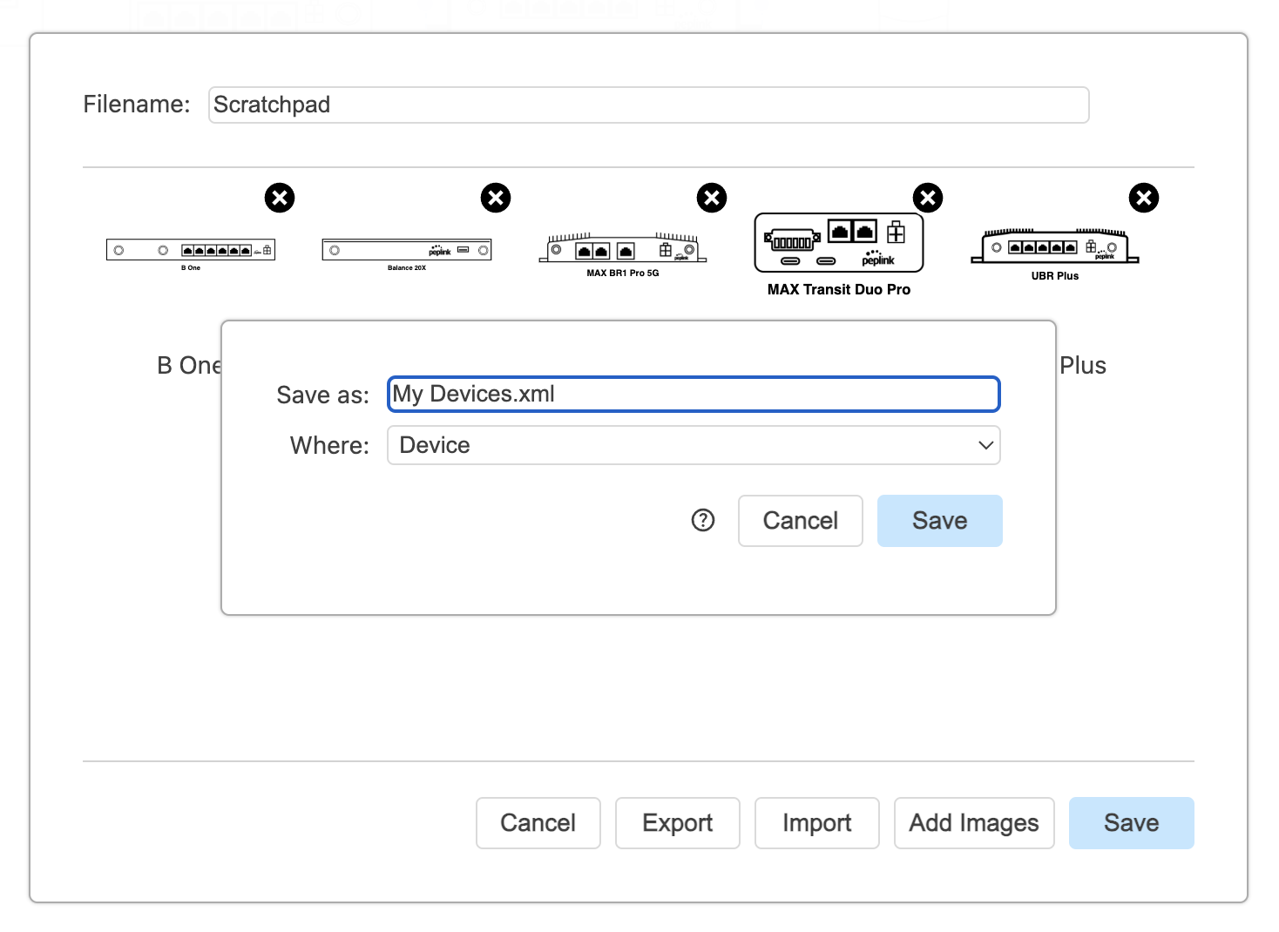Click Cancel at the bottom of library dialog

point(538,823)
